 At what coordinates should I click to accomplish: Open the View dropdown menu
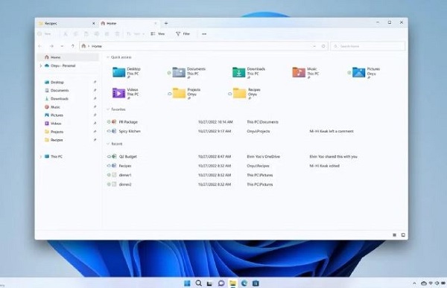(158, 34)
